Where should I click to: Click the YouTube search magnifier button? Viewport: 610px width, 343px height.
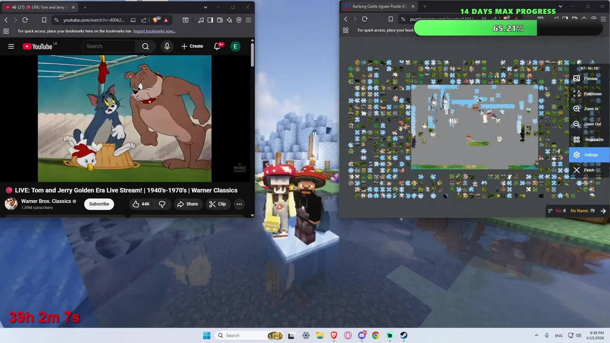click(145, 46)
